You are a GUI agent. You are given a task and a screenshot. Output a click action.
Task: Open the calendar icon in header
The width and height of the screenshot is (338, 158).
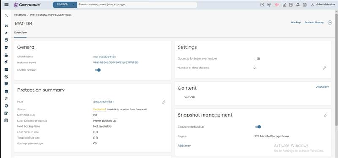click(x=305, y=5)
